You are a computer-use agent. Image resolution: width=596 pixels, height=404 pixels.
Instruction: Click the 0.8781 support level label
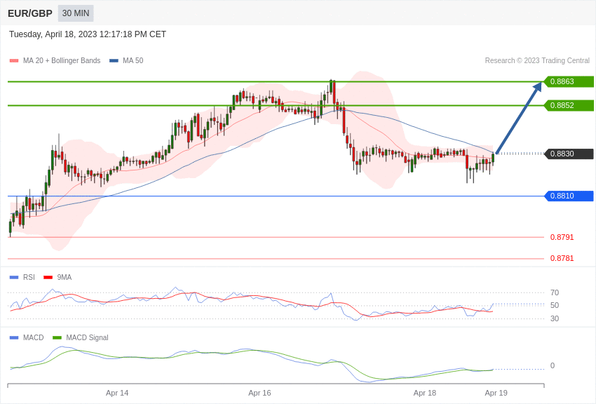click(562, 258)
